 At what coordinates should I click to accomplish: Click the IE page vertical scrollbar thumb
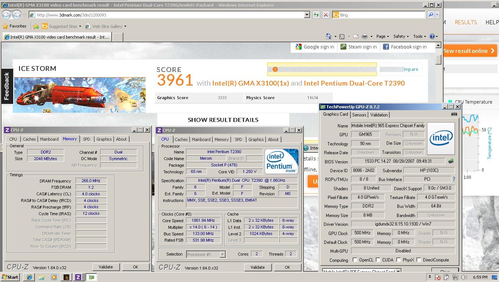point(438,59)
